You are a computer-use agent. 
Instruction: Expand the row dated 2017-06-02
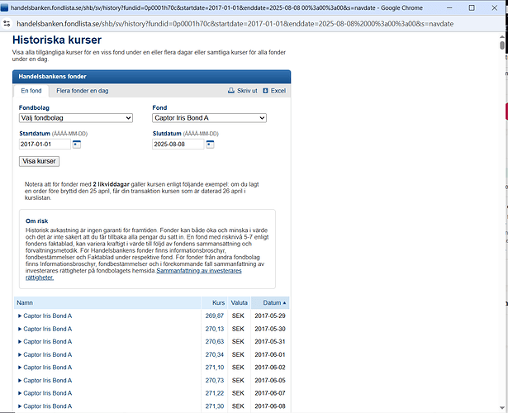click(x=20, y=368)
